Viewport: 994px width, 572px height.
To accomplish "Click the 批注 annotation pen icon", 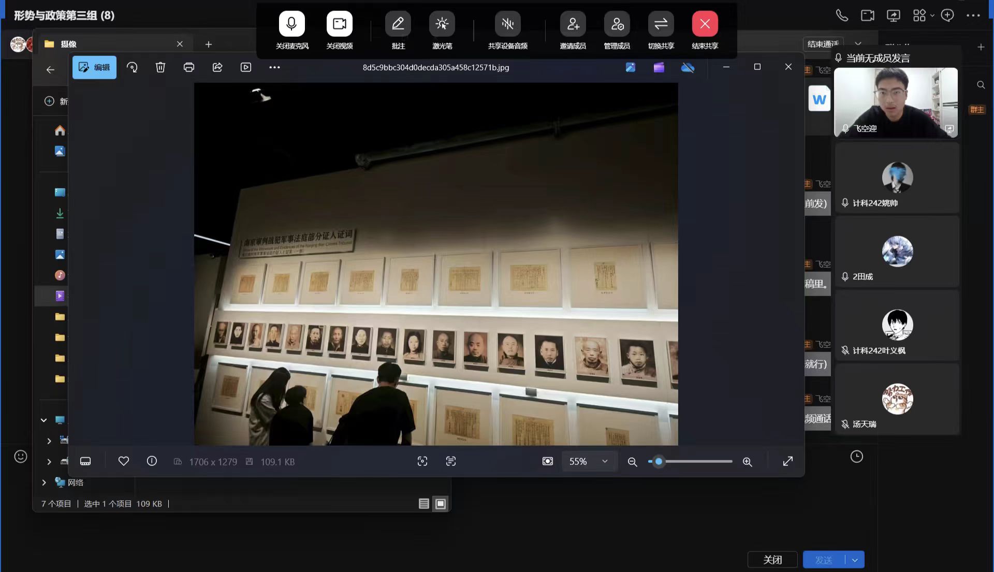I will (x=398, y=24).
